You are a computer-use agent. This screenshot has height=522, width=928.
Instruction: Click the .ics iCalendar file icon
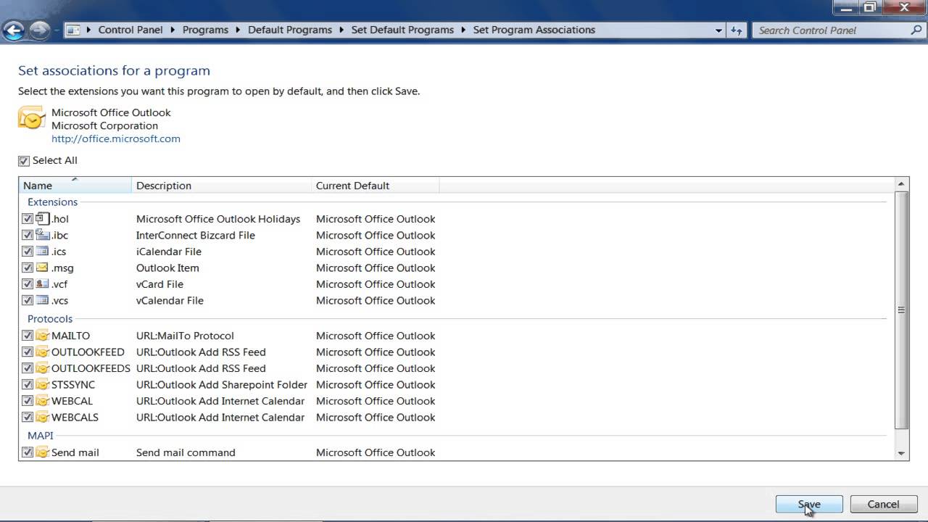[x=42, y=251]
